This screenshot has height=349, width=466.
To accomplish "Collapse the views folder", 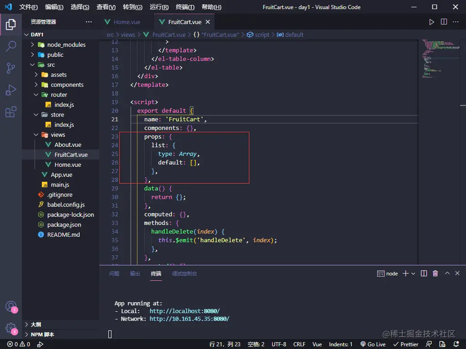I will (58, 135).
